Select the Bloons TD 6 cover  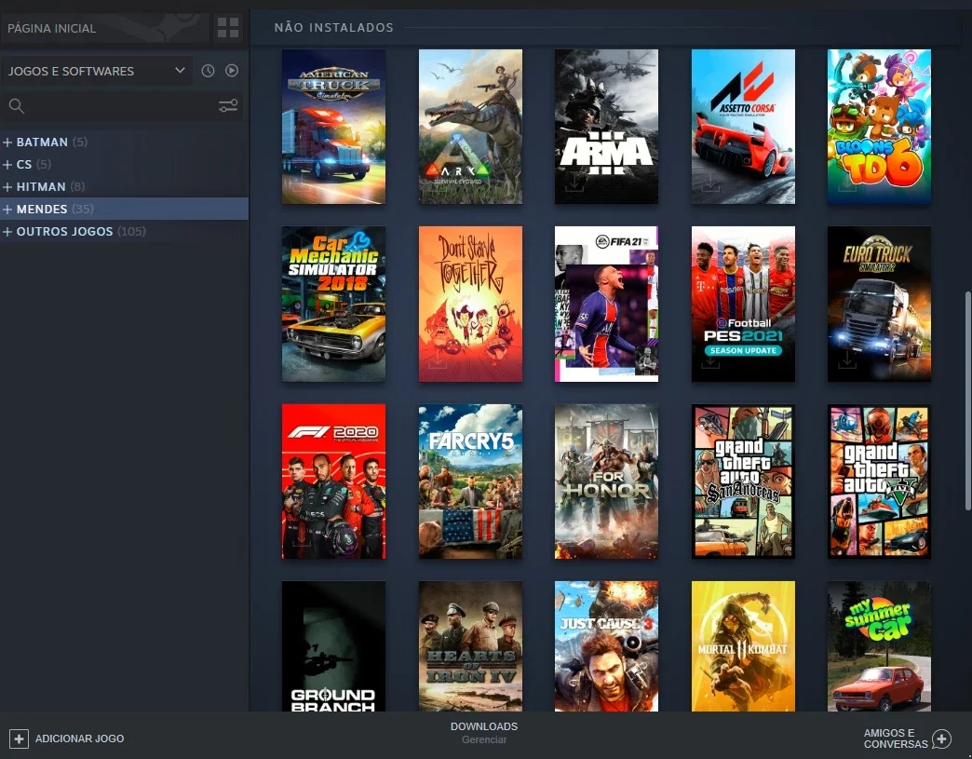click(x=879, y=127)
